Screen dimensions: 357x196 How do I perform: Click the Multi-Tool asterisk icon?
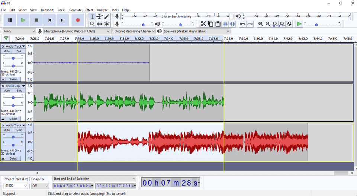click(x=107, y=24)
